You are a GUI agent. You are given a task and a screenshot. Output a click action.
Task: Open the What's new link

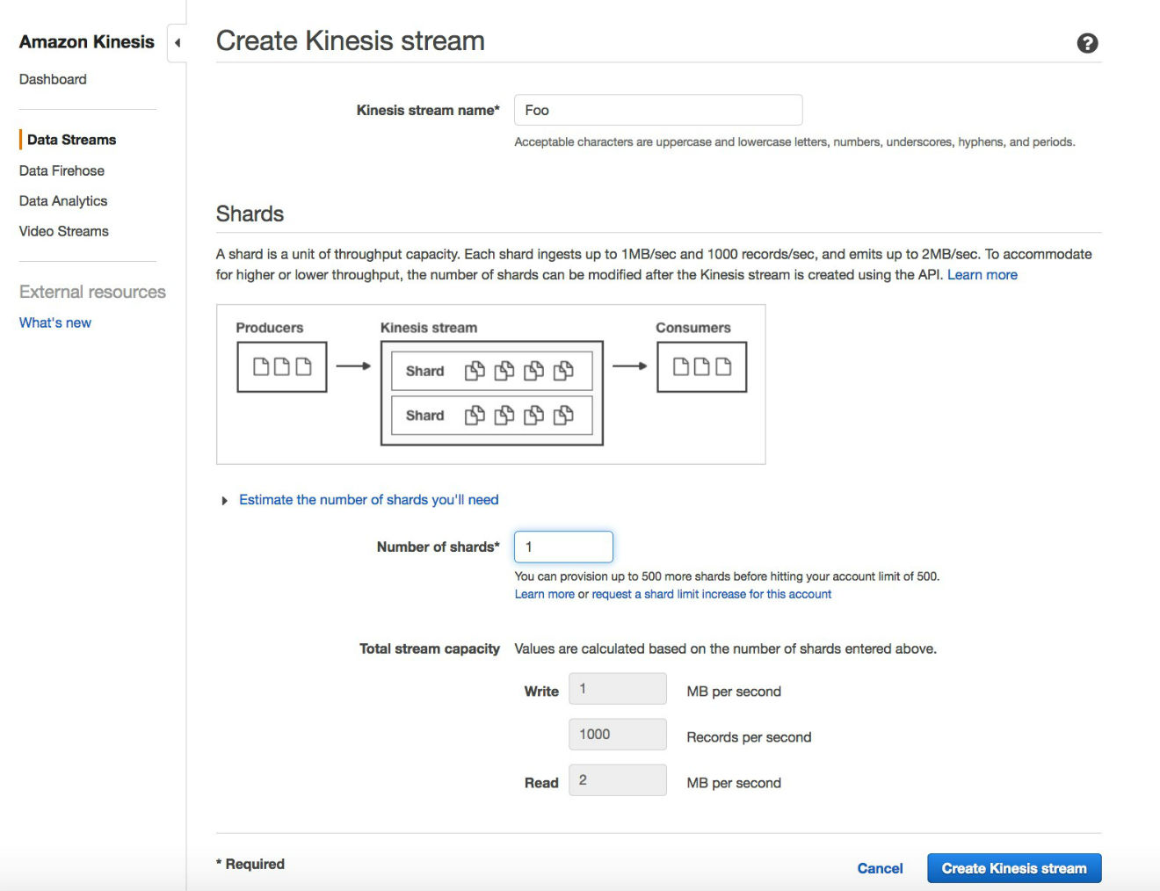pyautogui.click(x=55, y=322)
